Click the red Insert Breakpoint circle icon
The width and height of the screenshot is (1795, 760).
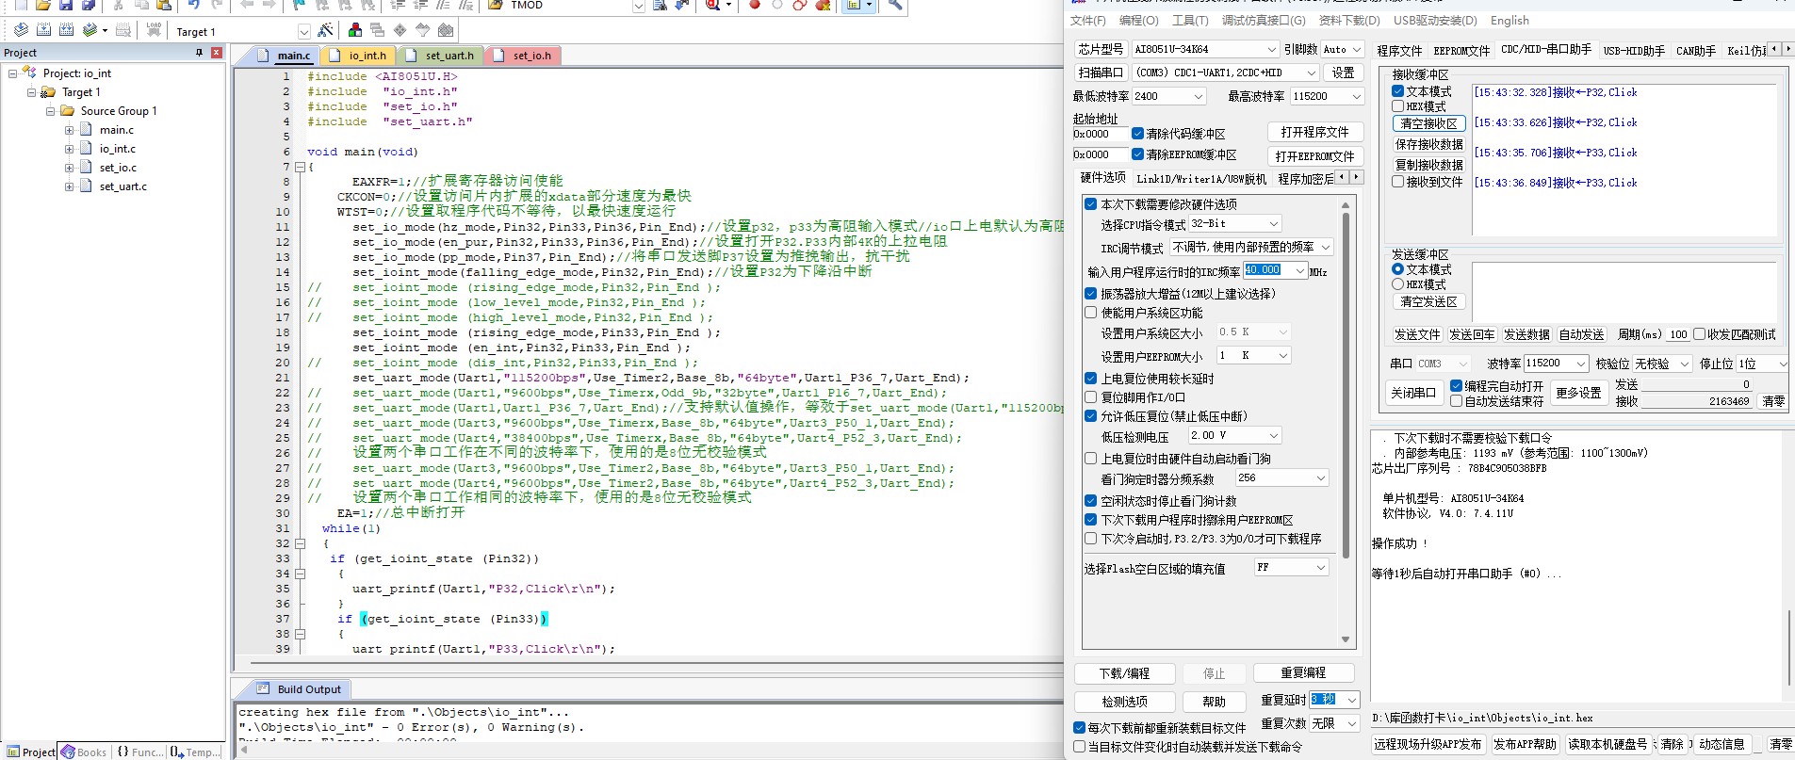[755, 5]
